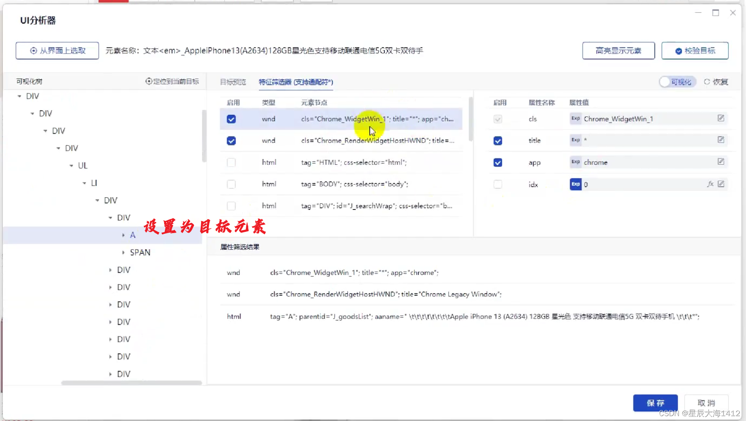Switch to the 目标预览 tab
Image resolution: width=746 pixels, height=421 pixels.
click(x=232, y=82)
